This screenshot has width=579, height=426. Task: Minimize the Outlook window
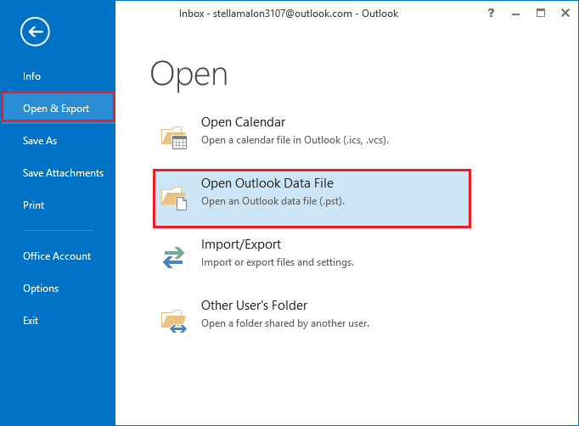tap(515, 14)
